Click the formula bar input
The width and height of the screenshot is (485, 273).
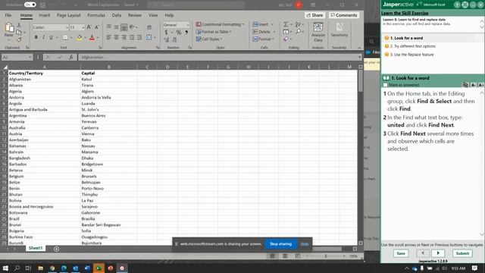click(x=220, y=58)
